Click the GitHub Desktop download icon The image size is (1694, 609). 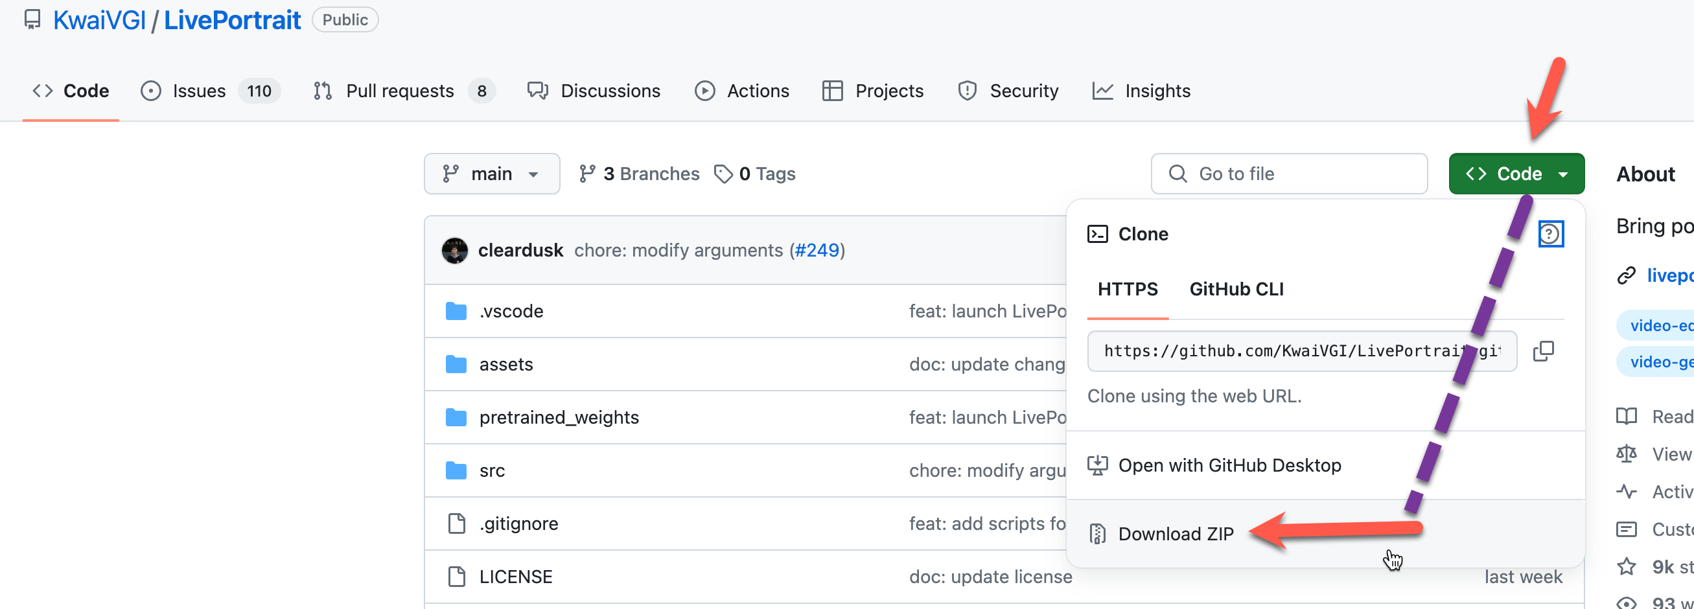[x=1097, y=466]
